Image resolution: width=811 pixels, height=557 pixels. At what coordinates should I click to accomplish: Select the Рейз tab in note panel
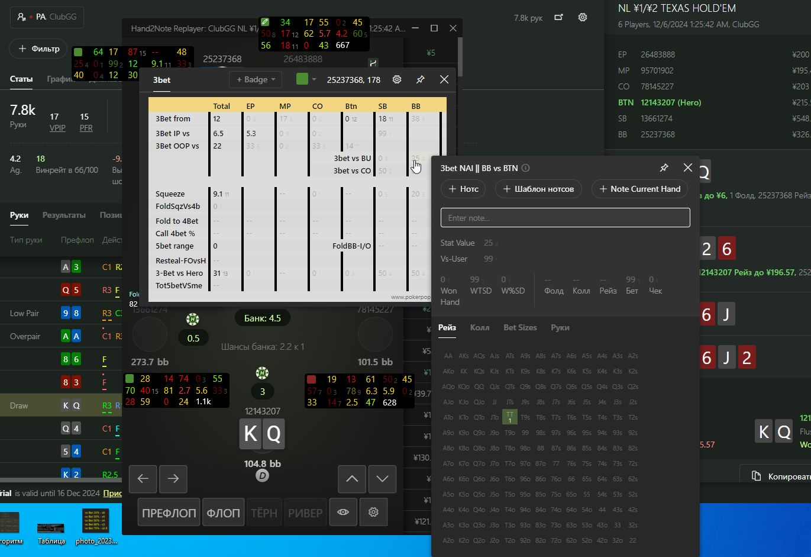tap(447, 327)
